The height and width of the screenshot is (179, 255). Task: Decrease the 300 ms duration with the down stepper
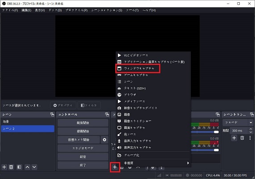click(x=251, y=132)
